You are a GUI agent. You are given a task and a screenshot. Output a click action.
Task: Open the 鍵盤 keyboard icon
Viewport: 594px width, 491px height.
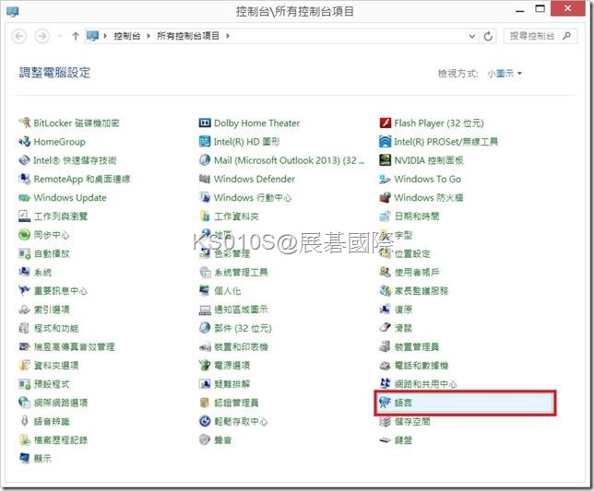(x=386, y=439)
